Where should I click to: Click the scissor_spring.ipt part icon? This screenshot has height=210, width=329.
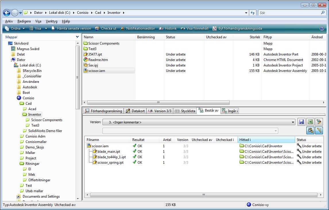coord(95,162)
